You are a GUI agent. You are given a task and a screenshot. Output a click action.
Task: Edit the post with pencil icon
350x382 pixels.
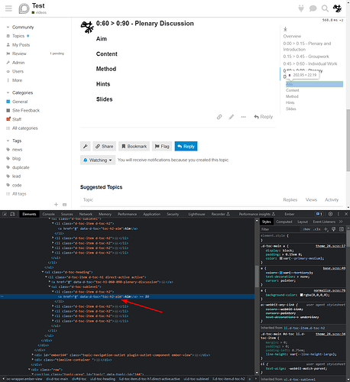[x=232, y=117]
